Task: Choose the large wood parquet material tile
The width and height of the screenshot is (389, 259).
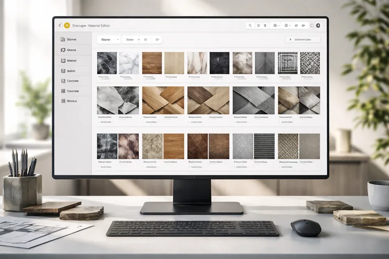Action: tap(163, 100)
